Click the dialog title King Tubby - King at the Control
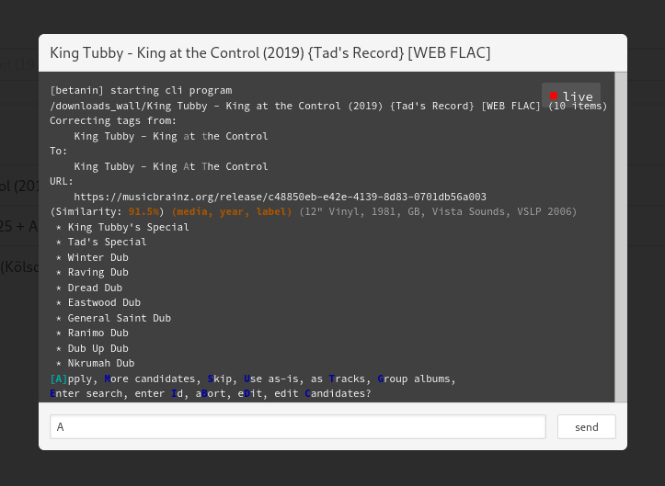 (270, 53)
